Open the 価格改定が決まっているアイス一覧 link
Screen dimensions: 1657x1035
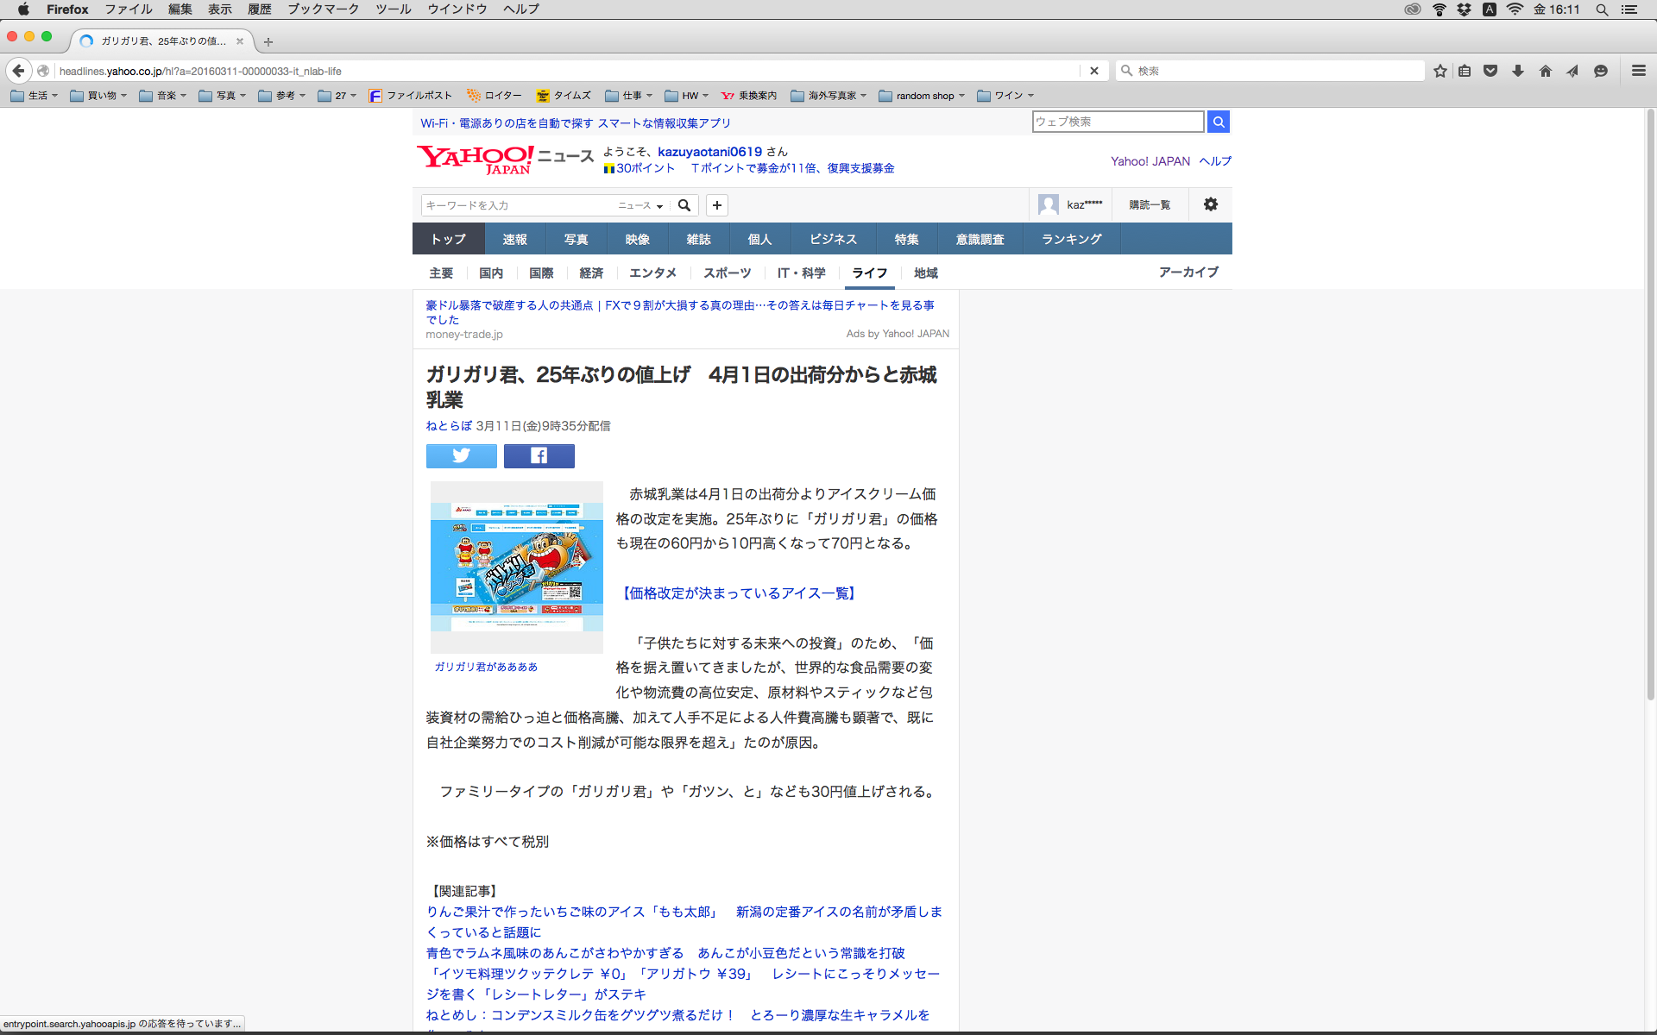(x=739, y=593)
